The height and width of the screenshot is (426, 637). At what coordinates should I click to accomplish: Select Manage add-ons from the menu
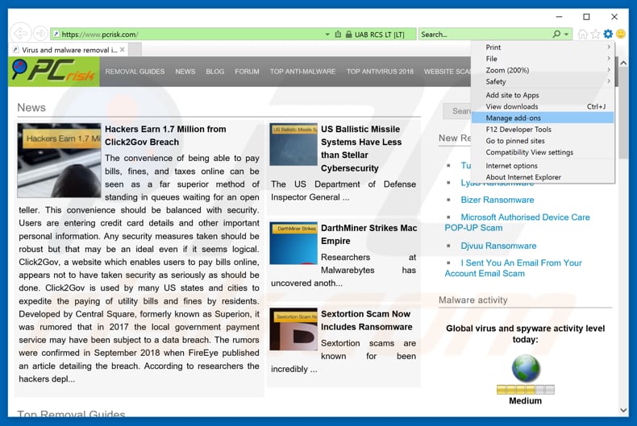click(x=513, y=118)
